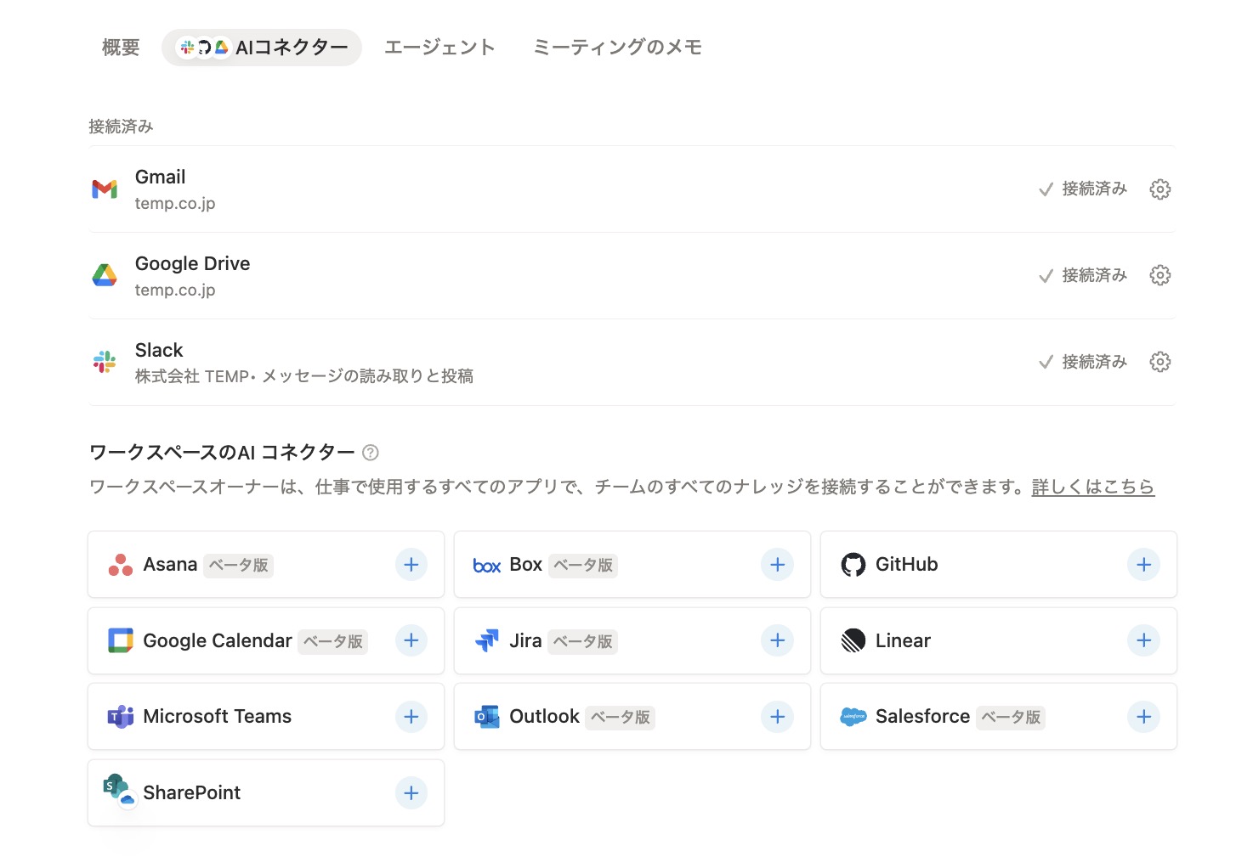This screenshot has height=868, width=1236.
Task: Add the Google Calendar connector with plus
Action: pyautogui.click(x=411, y=640)
